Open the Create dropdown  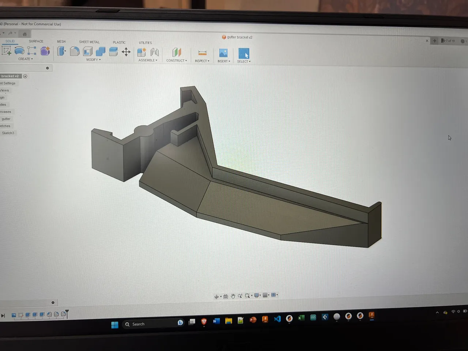pos(26,59)
